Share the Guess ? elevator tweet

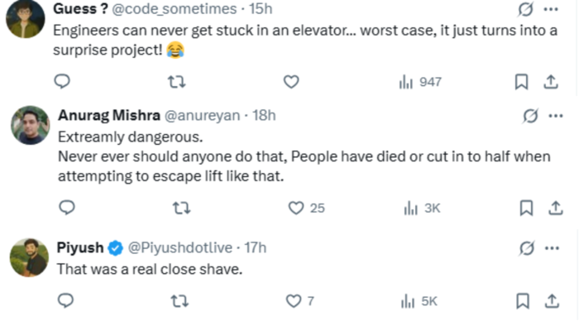[x=551, y=82]
